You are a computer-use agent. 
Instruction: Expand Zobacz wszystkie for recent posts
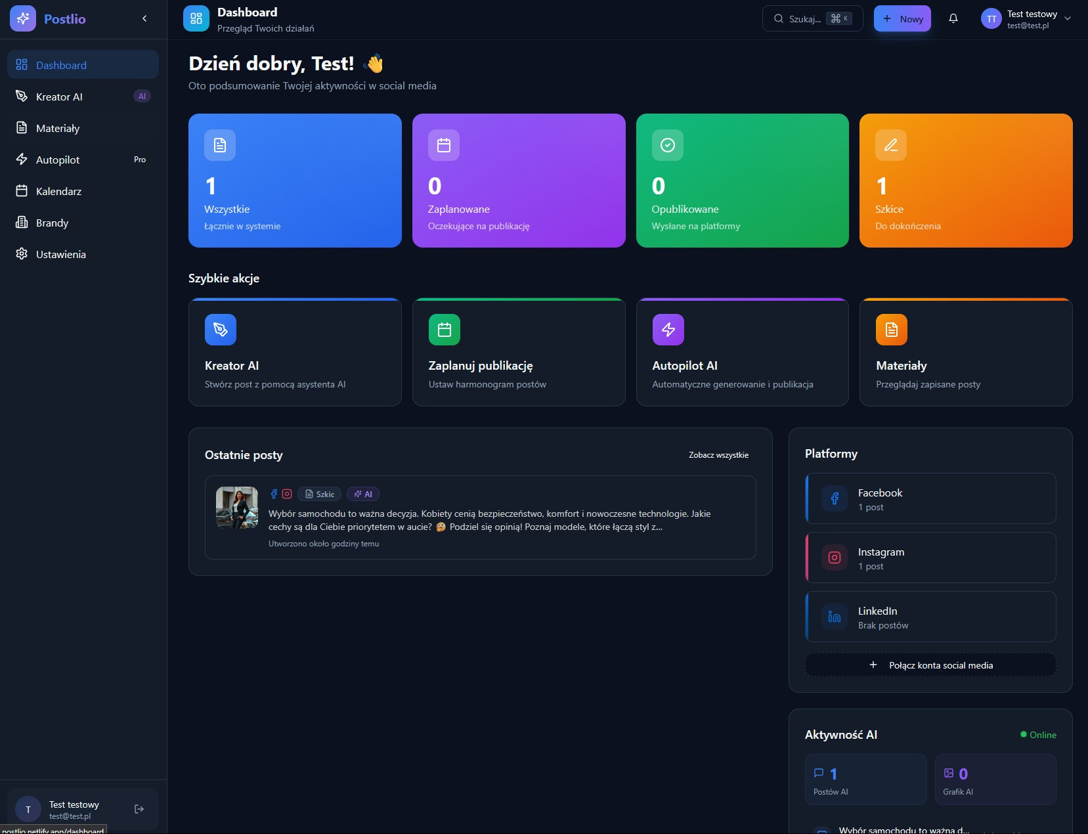pos(718,454)
